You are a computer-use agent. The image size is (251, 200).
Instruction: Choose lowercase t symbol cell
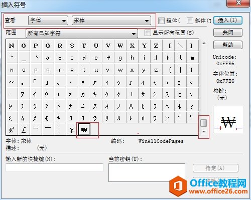click(x=84, y=70)
